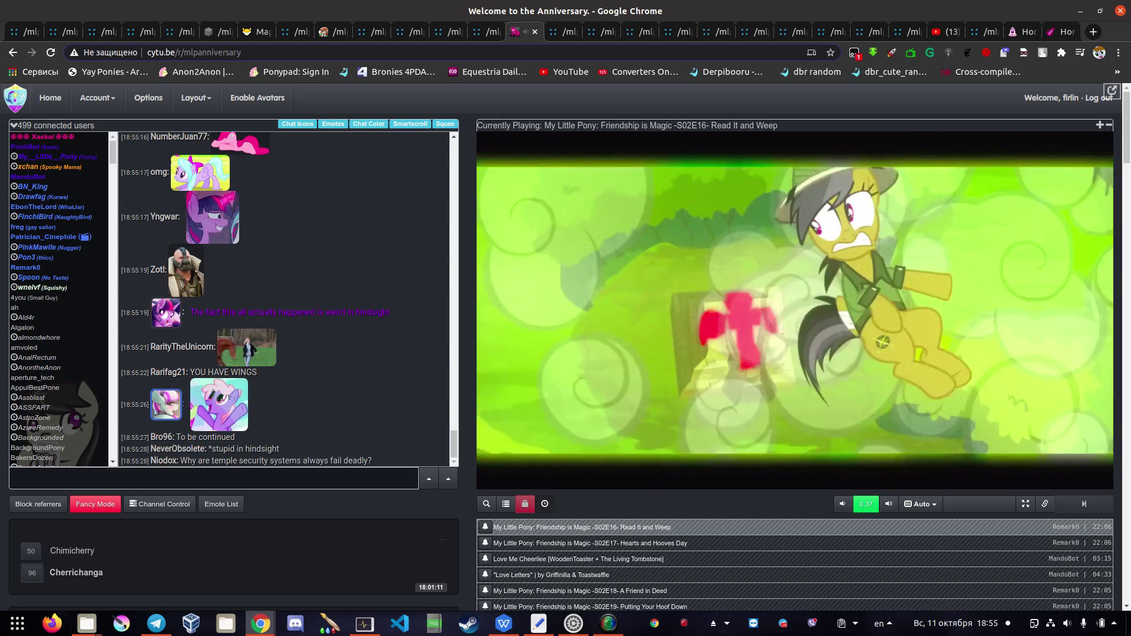Lower volume with the left speaker icon

(x=842, y=503)
